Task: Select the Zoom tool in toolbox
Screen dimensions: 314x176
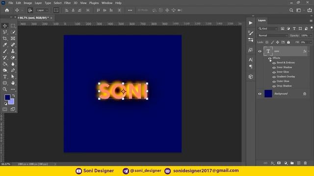Action: [x=5, y=89]
